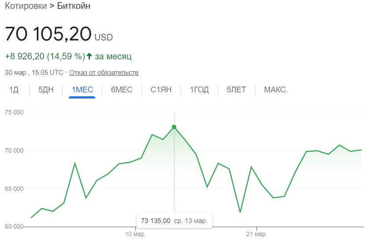This screenshot has width=372, height=241.
Task: Click the 75 000 axis label
Action: (14, 112)
